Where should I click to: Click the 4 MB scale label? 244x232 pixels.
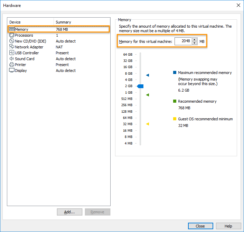tap(128, 143)
